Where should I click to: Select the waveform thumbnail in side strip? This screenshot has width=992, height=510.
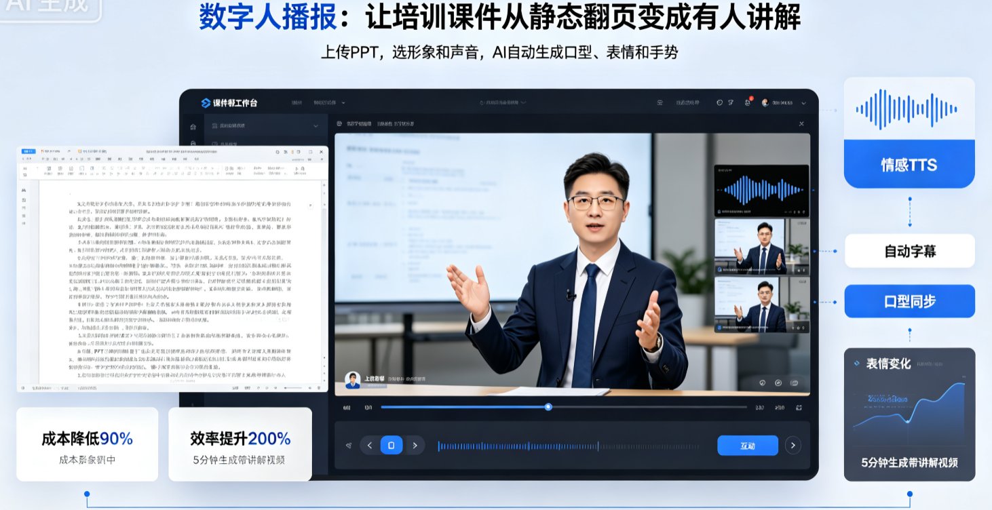point(761,190)
